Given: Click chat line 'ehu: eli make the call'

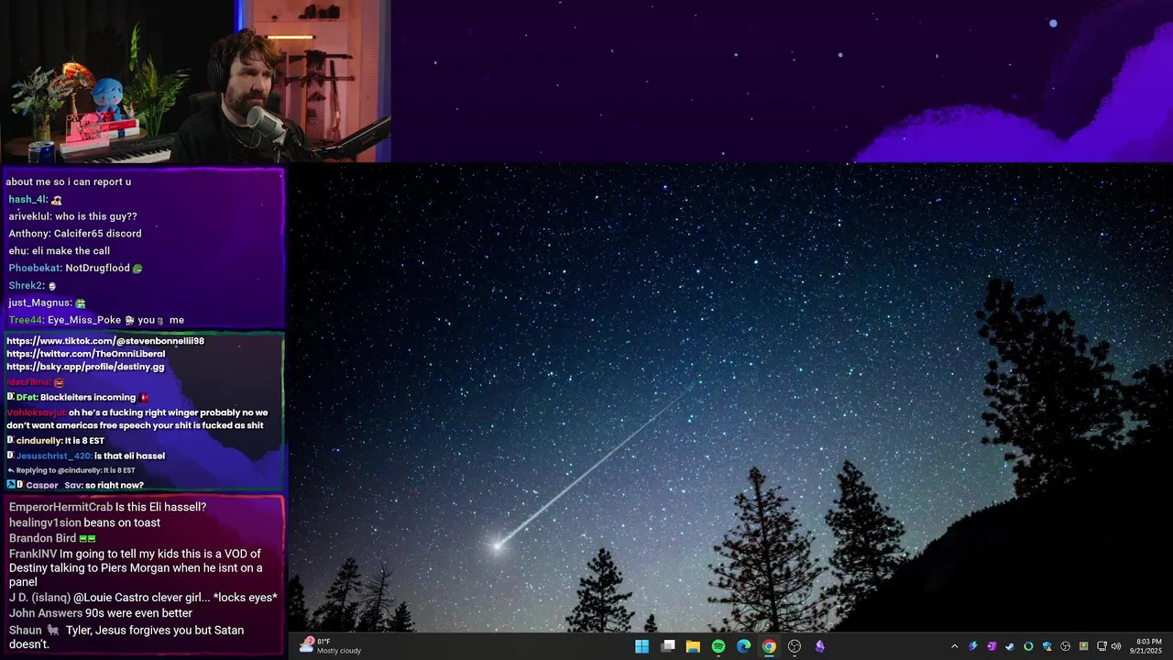Looking at the screenshot, I should click(x=60, y=251).
